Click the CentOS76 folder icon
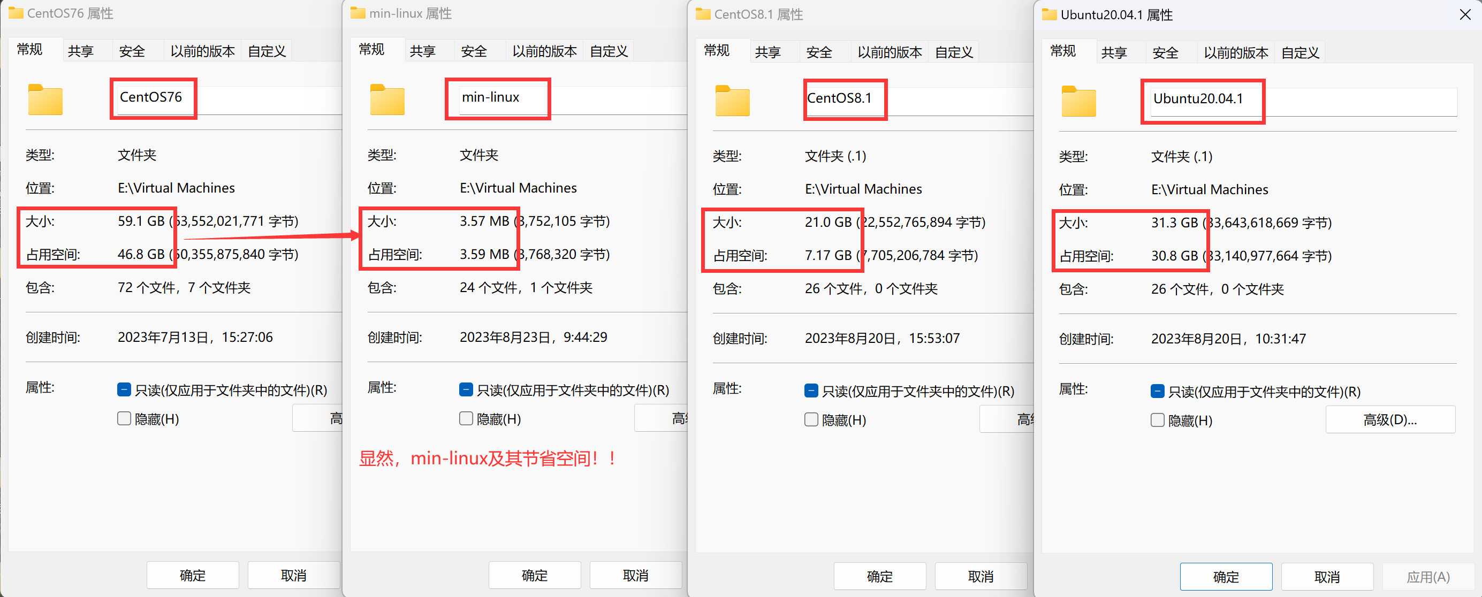Viewport: 1482px width, 597px height. (45, 100)
